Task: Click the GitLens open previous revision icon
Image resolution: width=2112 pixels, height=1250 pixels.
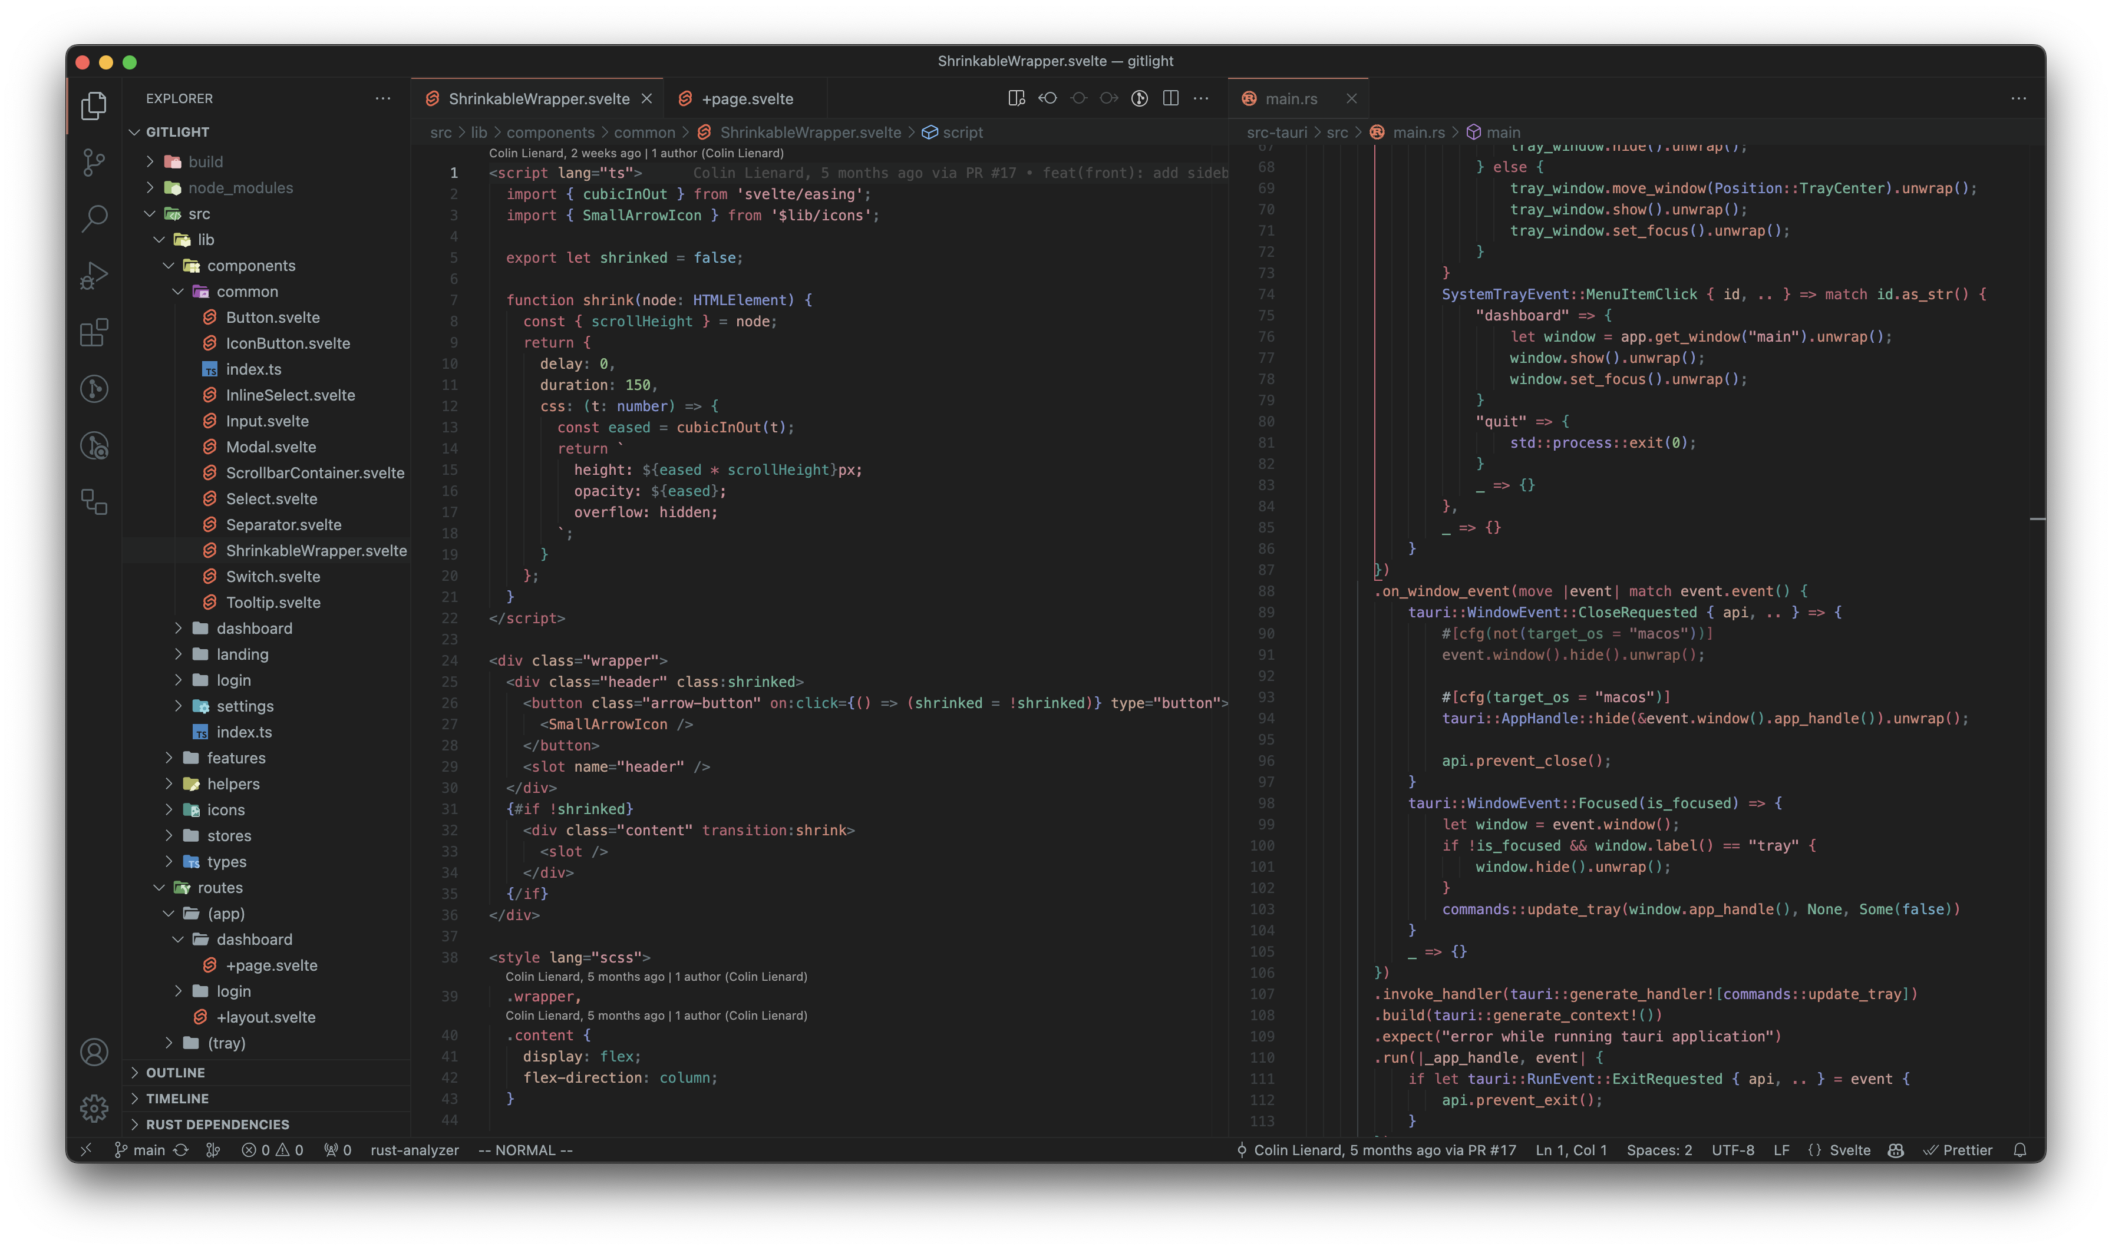Action: (1047, 98)
